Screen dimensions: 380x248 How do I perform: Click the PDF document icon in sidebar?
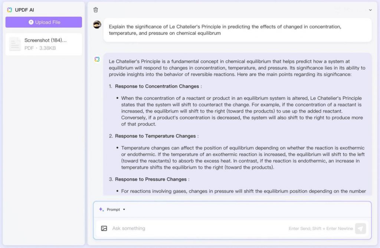[x=15, y=44]
